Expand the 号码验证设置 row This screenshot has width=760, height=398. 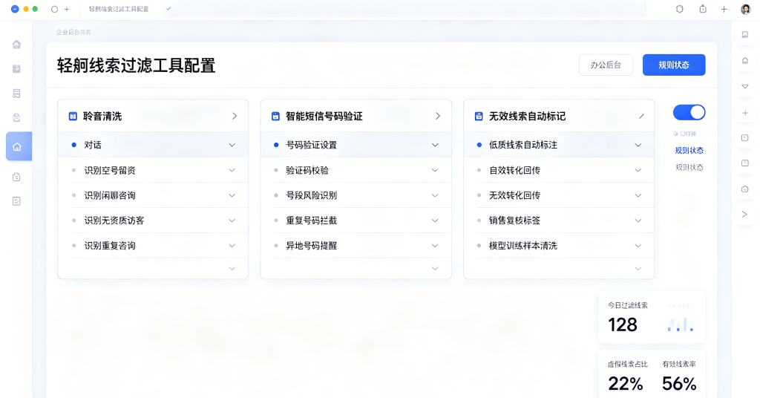435,145
